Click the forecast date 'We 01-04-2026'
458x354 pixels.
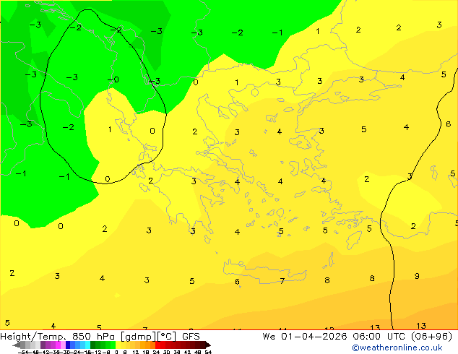tap(305, 337)
